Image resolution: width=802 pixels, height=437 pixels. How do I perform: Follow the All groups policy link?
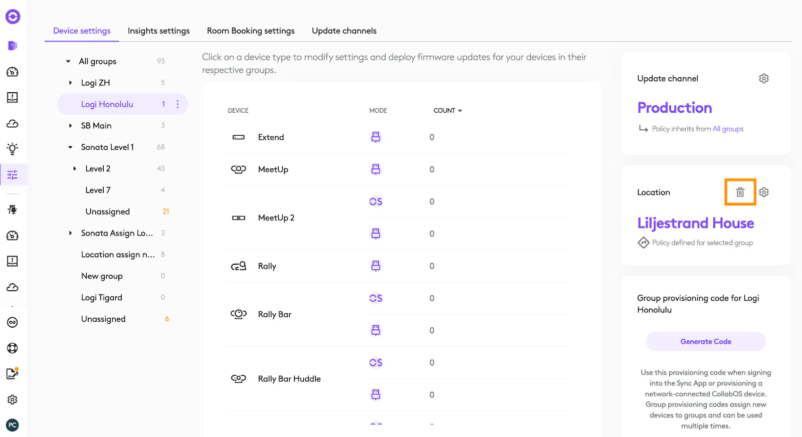click(x=728, y=129)
